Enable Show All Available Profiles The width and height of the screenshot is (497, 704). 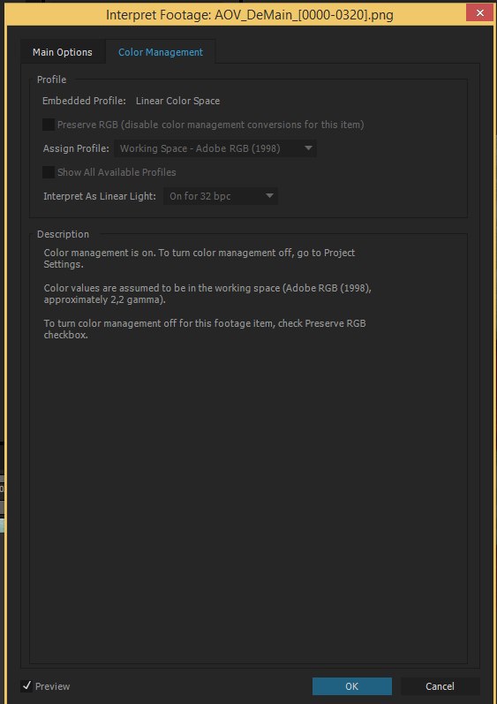[49, 172]
